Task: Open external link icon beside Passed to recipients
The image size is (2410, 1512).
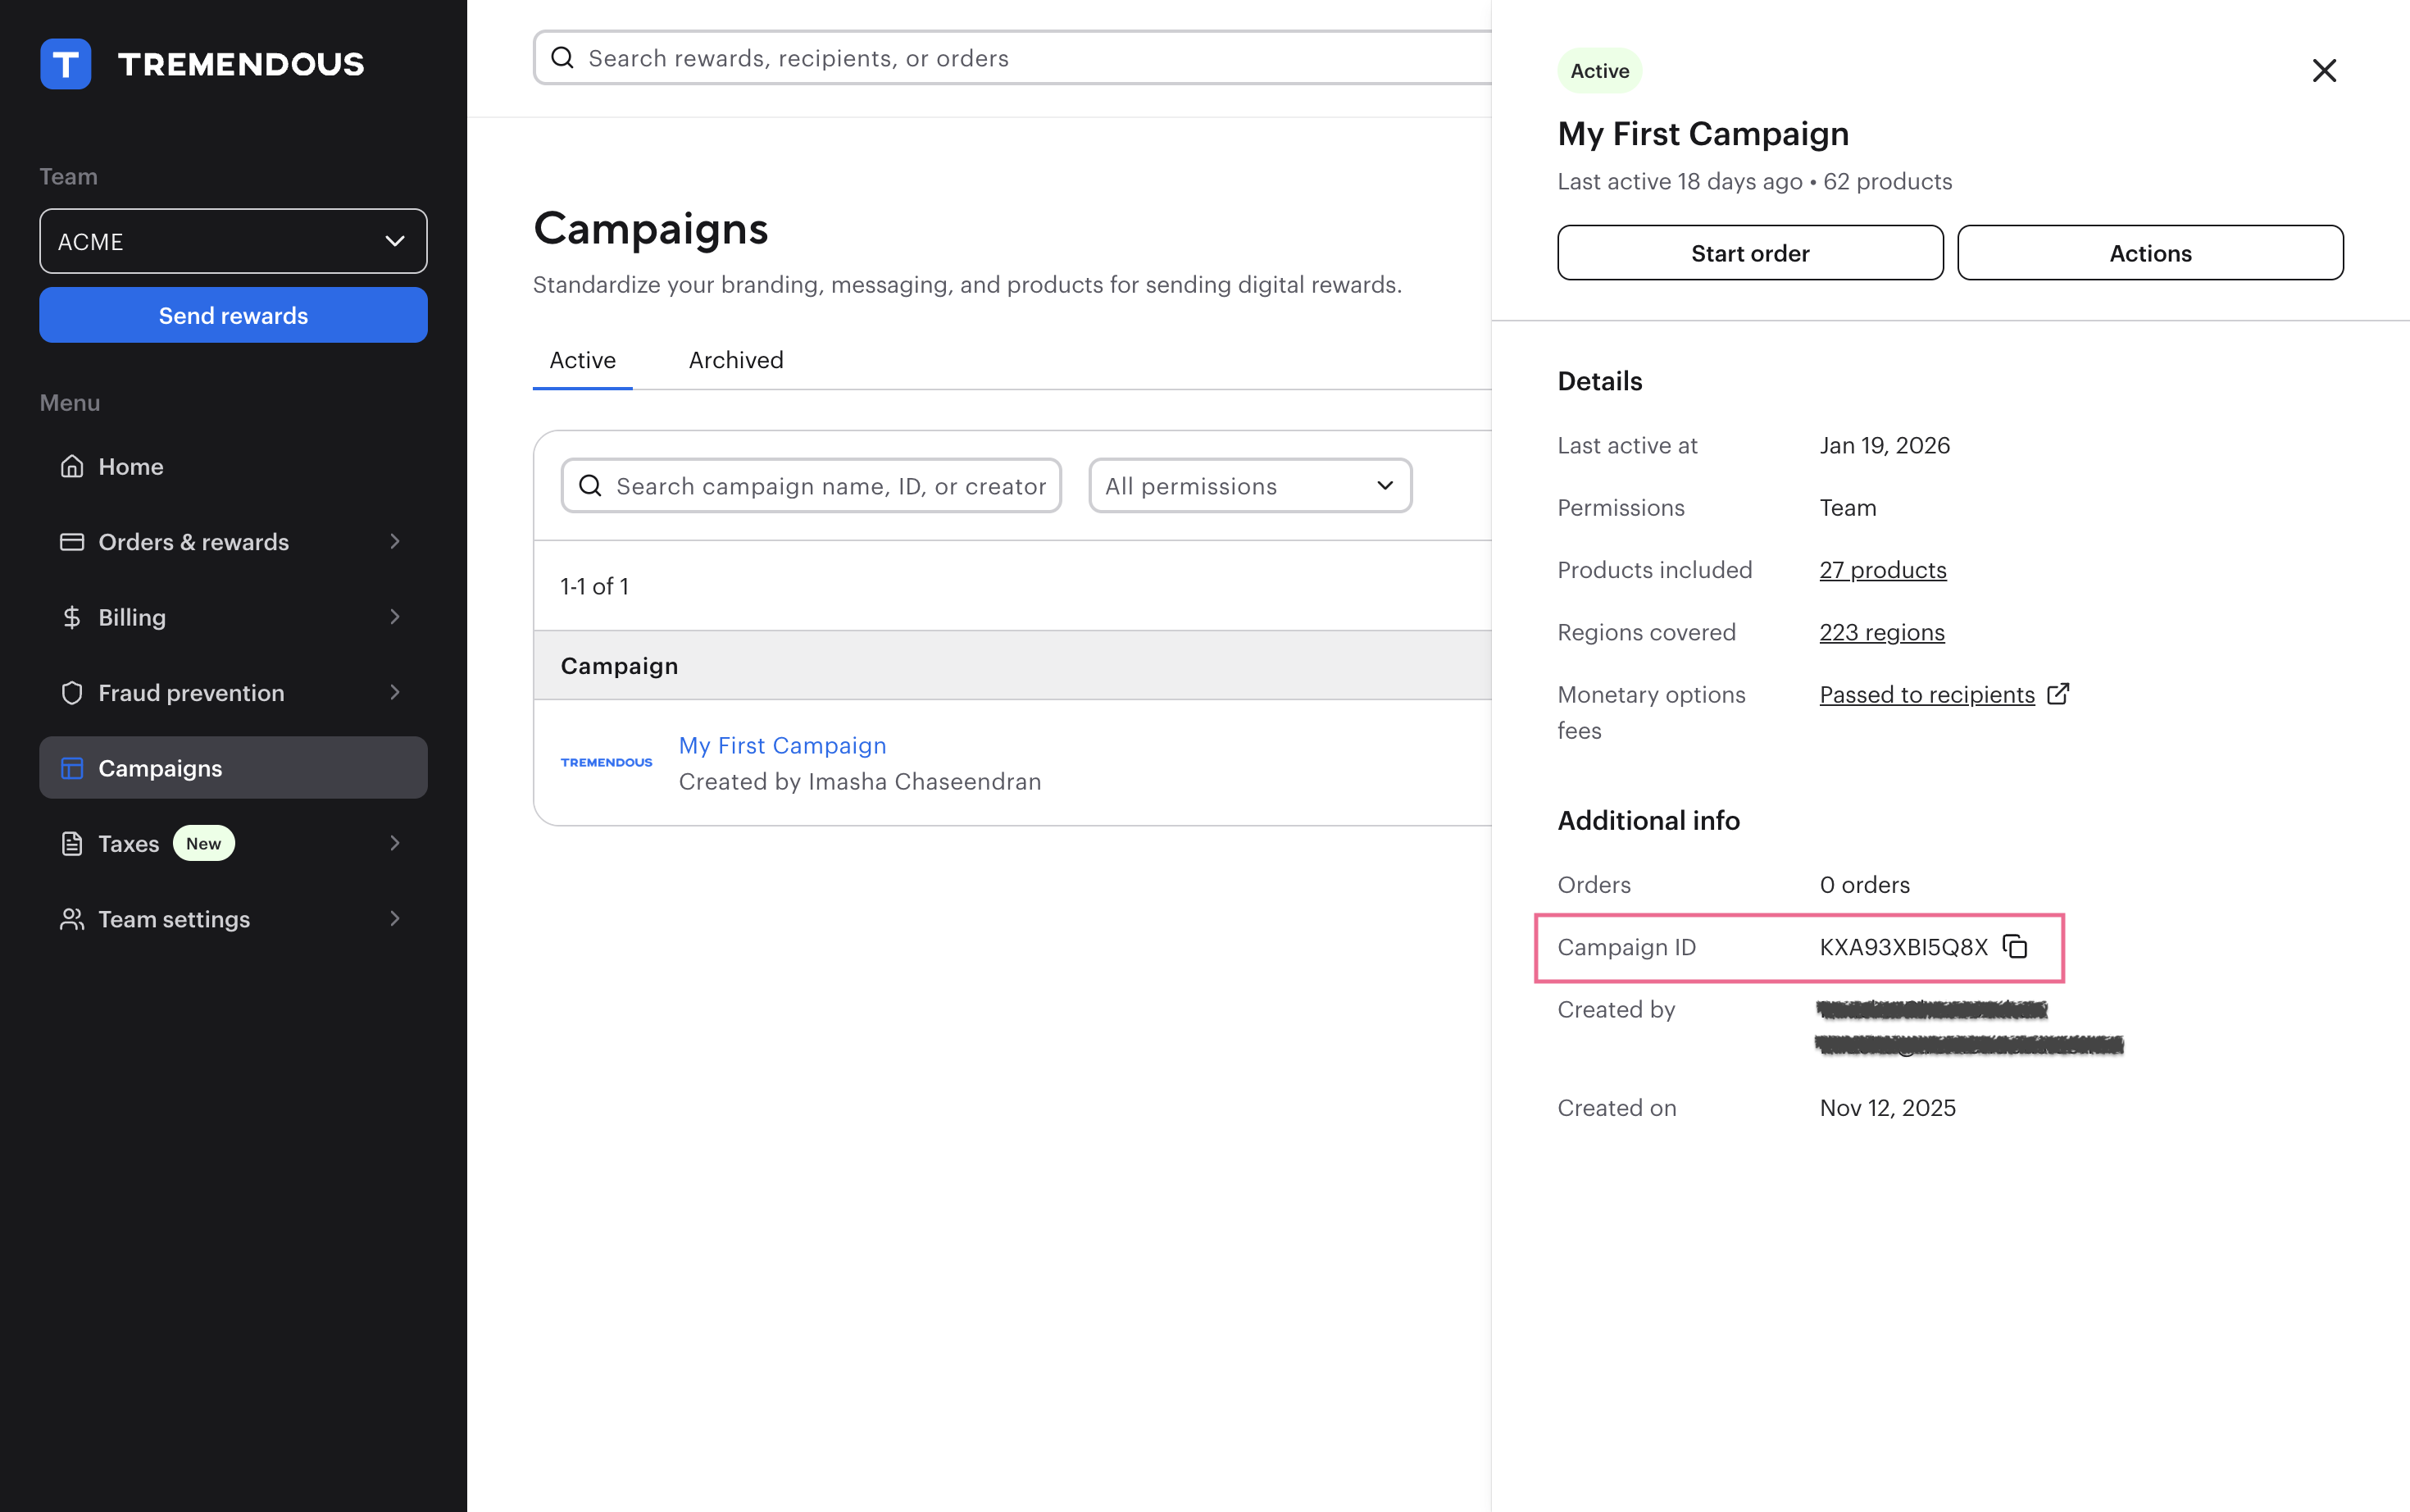Action: 2058,694
